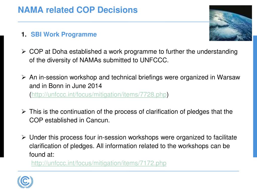This screenshot has width=257, height=193.
Task: Click the arrow bullet before This is the continuation
Action: tap(24, 112)
